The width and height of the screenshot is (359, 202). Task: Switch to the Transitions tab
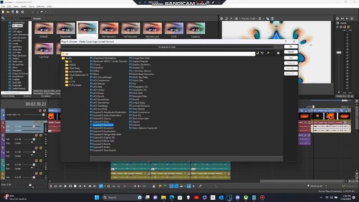pyautogui.click(x=46, y=96)
